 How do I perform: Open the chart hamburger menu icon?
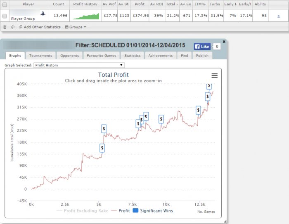214,75
